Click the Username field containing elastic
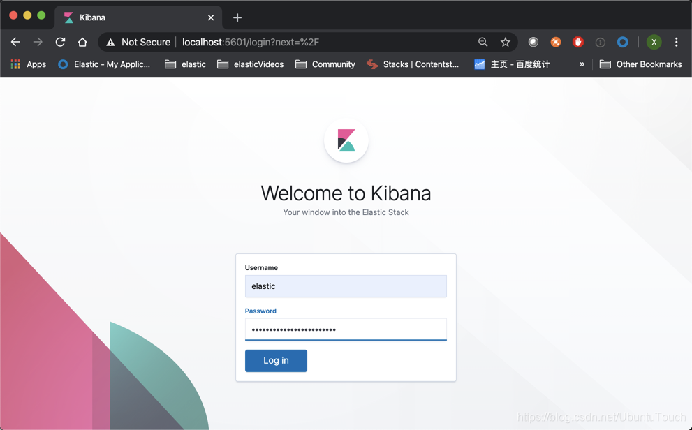 click(346, 286)
